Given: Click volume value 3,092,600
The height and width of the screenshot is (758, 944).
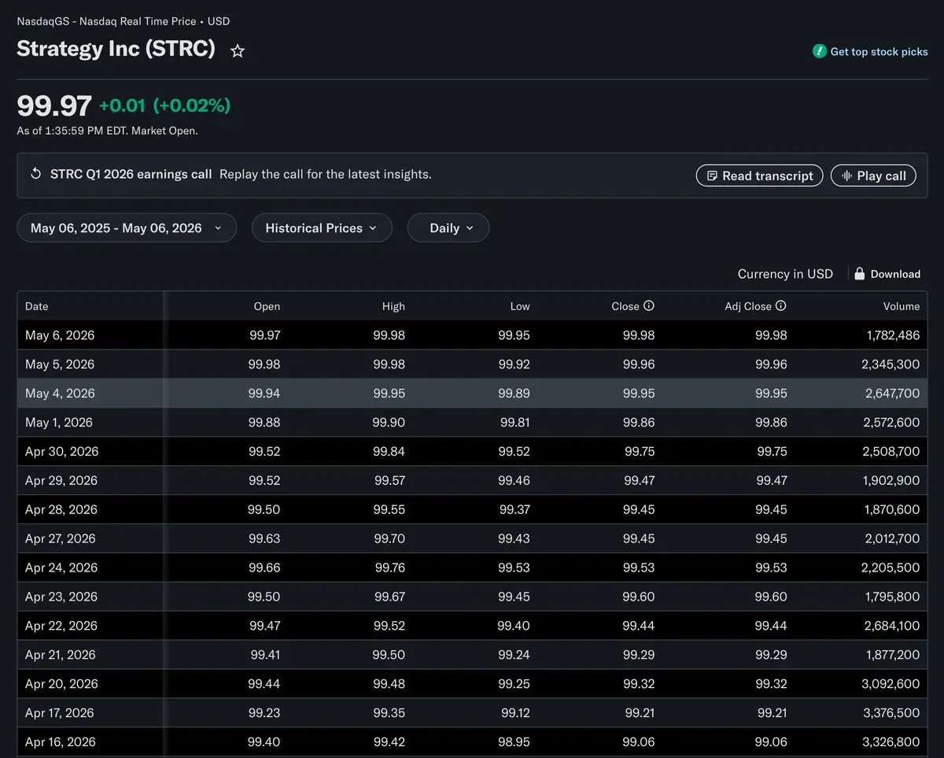Looking at the screenshot, I should pos(891,684).
